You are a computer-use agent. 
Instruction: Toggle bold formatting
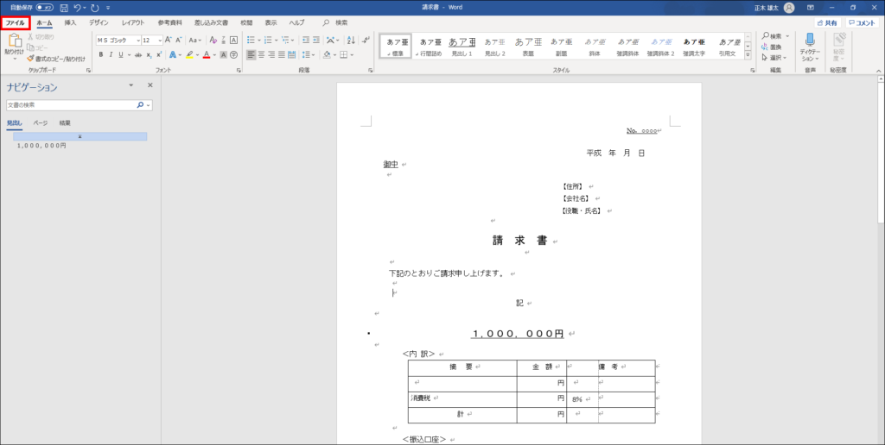pyautogui.click(x=101, y=54)
